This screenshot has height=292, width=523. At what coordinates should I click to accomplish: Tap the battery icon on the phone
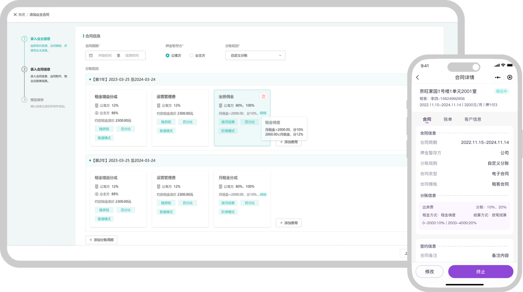tap(510, 66)
